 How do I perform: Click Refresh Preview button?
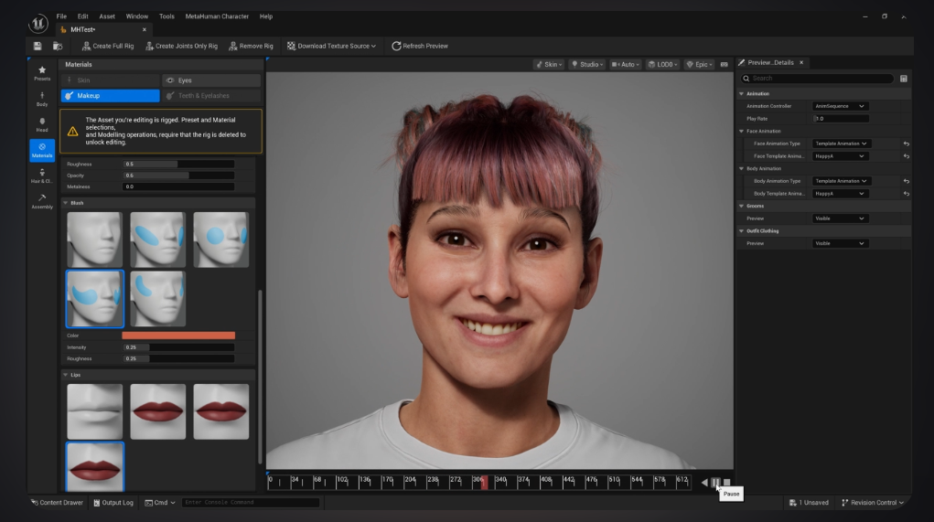click(x=420, y=46)
